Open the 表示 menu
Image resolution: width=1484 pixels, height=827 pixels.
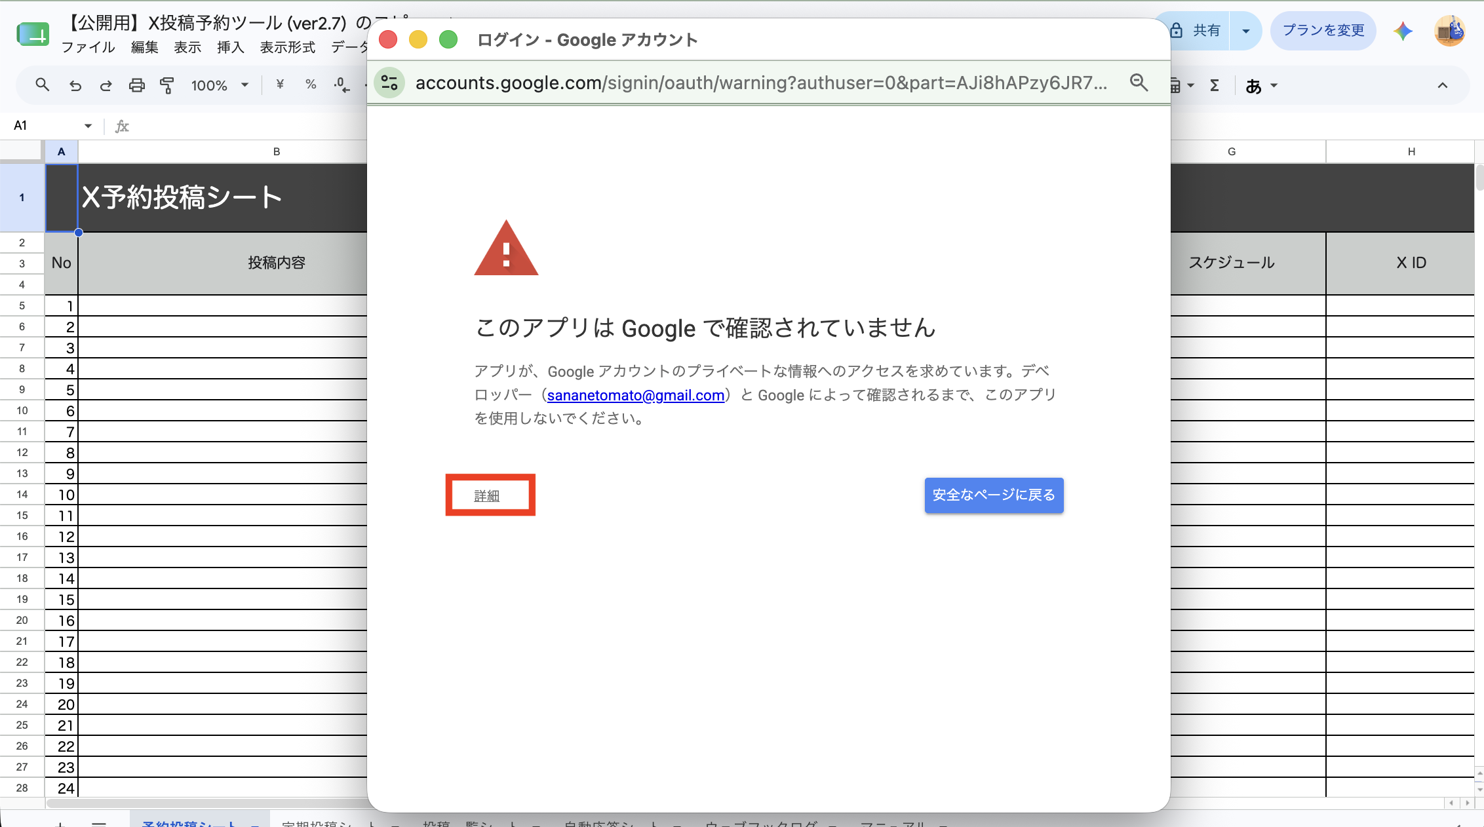pos(187,47)
